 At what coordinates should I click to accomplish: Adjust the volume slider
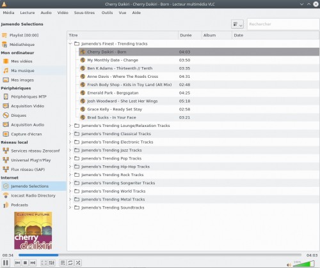tap(304, 264)
